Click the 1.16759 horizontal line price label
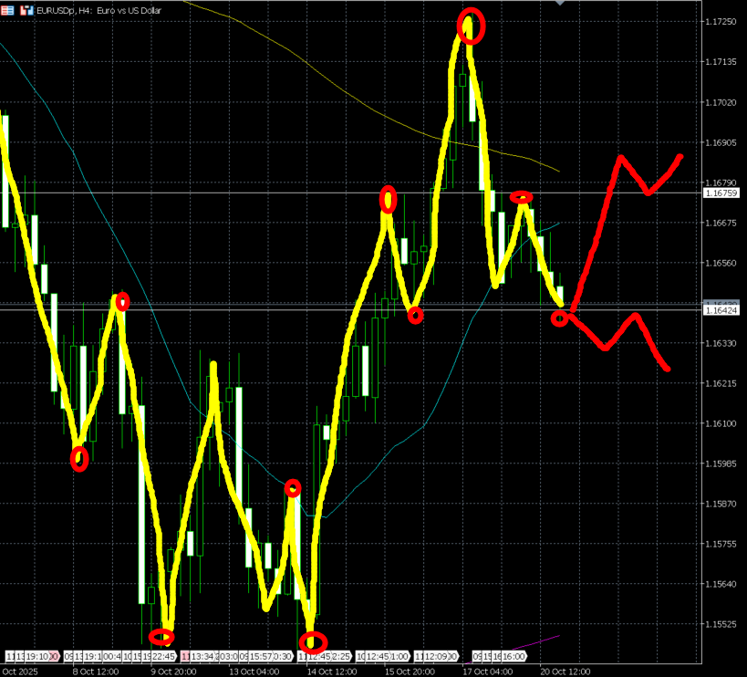Viewport: 747px width, 677px height. coord(721,193)
